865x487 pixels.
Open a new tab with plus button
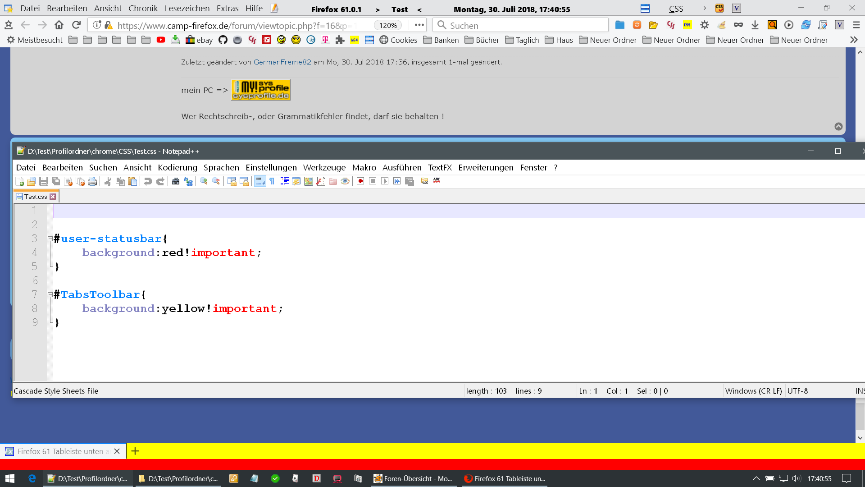click(x=135, y=451)
